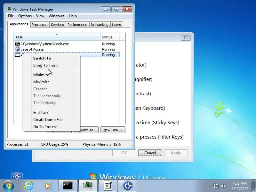The image size is (256, 192).
Task: Click the Task Manager title bar icon
Action: pos(9,9)
